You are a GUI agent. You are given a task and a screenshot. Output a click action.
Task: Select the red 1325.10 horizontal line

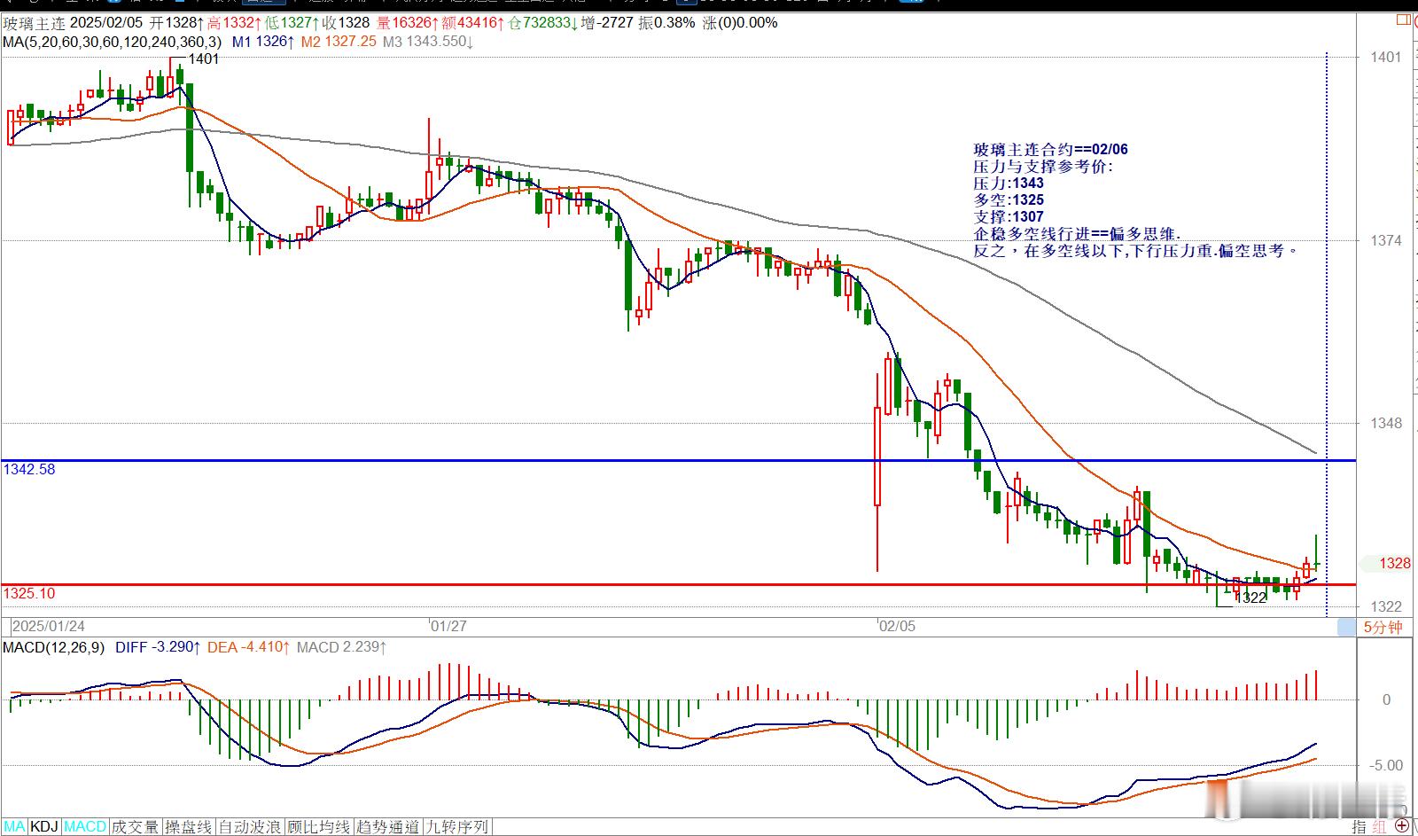(x=678, y=584)
